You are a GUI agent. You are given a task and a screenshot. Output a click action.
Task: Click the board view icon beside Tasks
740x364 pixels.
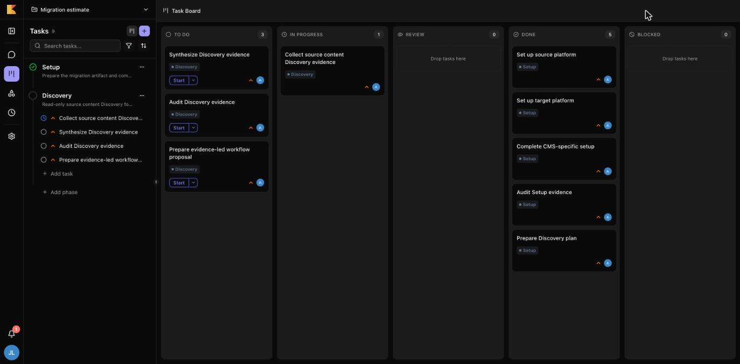(x=131, y=31)
